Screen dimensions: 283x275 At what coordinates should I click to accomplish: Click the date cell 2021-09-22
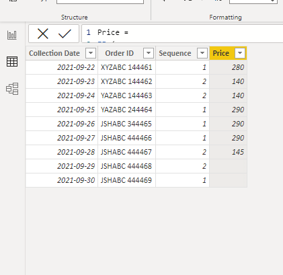pos(62,67)
